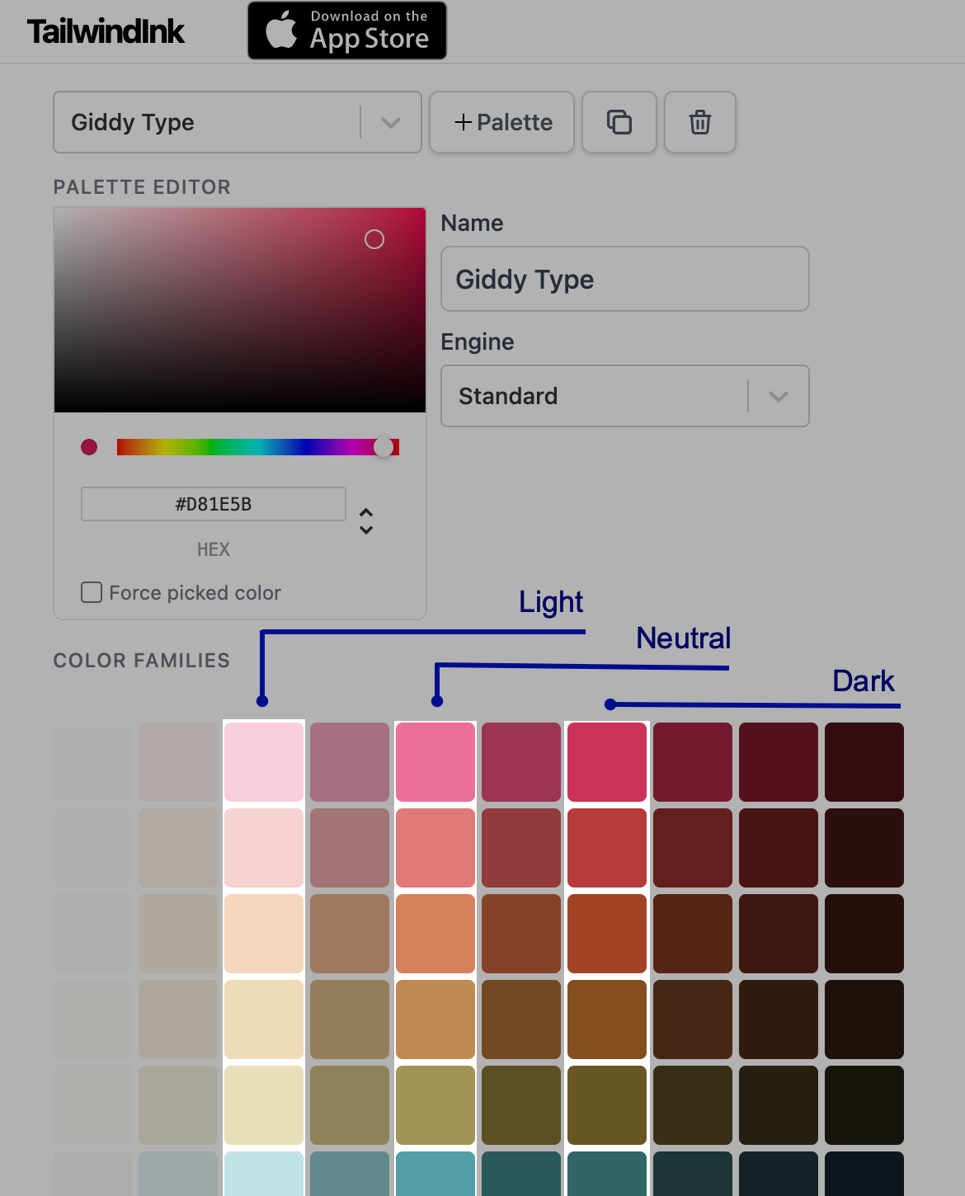Click the olive green swatch in neutral column
The image size is (965, 1196).
[x=435, y=1105]
